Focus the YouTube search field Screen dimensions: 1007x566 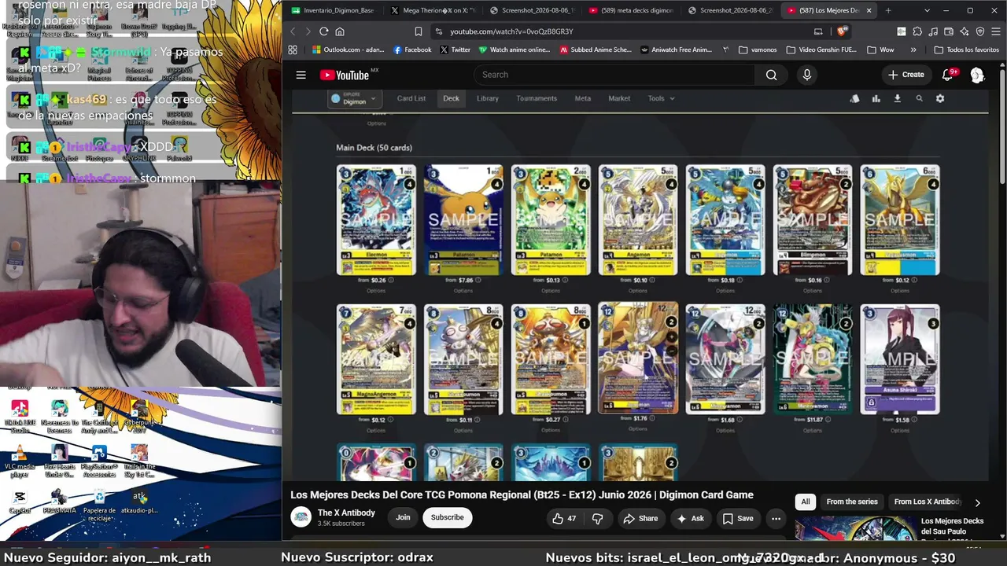click(614, 75)
